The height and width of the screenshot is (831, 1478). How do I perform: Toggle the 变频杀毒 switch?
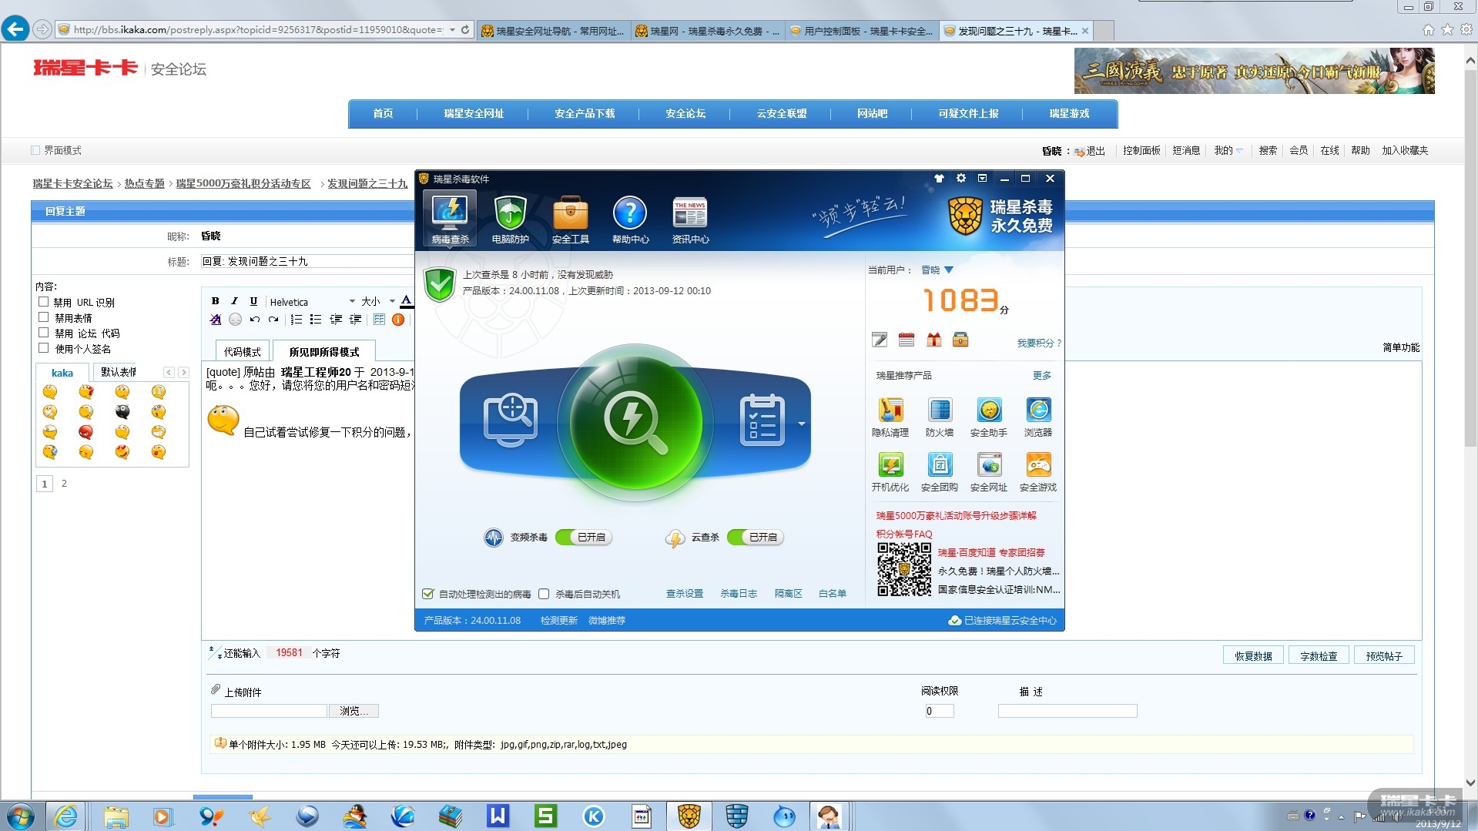583,537
